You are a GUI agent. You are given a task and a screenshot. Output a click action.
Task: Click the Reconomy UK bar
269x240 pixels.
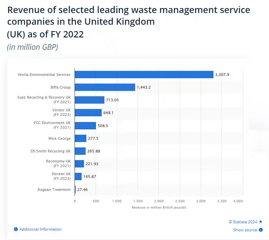[79, 164]
